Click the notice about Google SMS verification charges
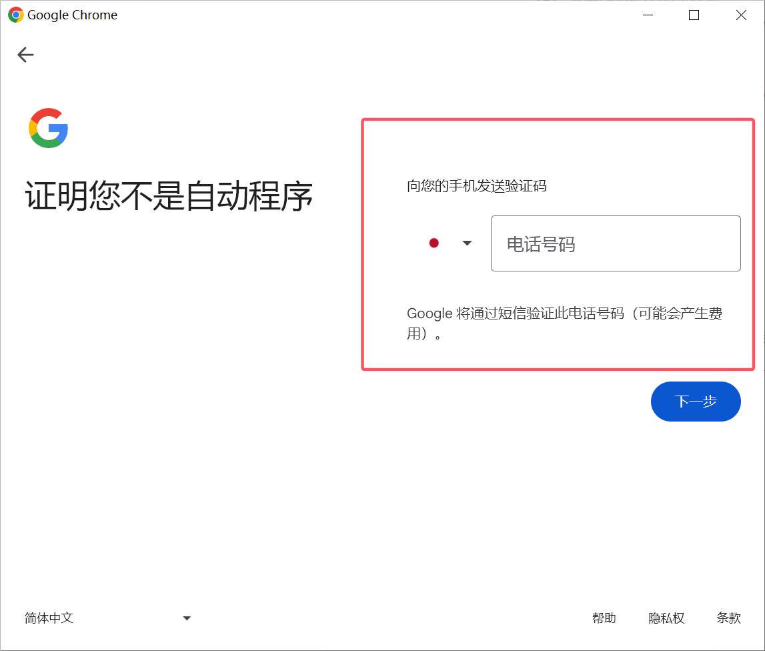This screenshot has width=765, height=651. click(x=564, y=323)
